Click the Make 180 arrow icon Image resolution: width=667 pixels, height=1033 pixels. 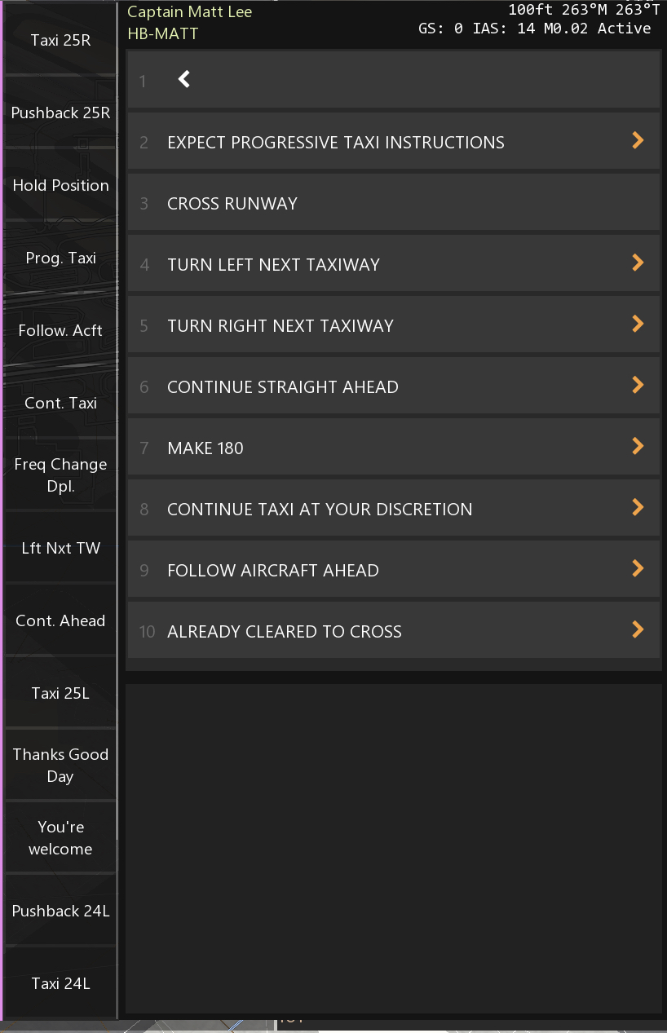pyautogui.click(x=638, y=447)
